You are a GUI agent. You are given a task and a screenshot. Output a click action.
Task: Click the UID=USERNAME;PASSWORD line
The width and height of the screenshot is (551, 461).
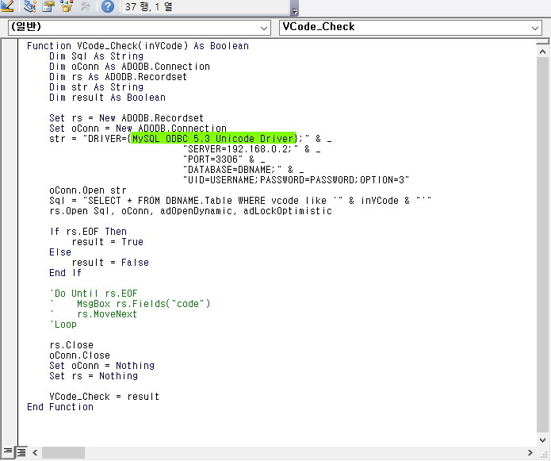pos(296,179)
